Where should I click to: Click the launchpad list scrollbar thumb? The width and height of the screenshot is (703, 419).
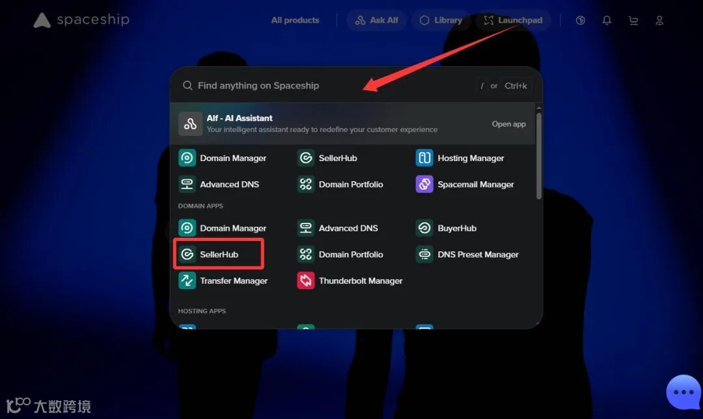[539, 156]
